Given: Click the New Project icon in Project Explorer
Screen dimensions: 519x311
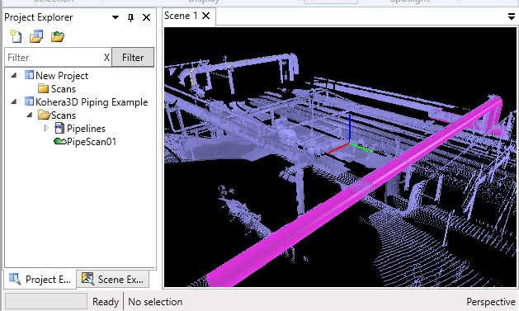Looking at the screenshot, I should tap(16, 36).
